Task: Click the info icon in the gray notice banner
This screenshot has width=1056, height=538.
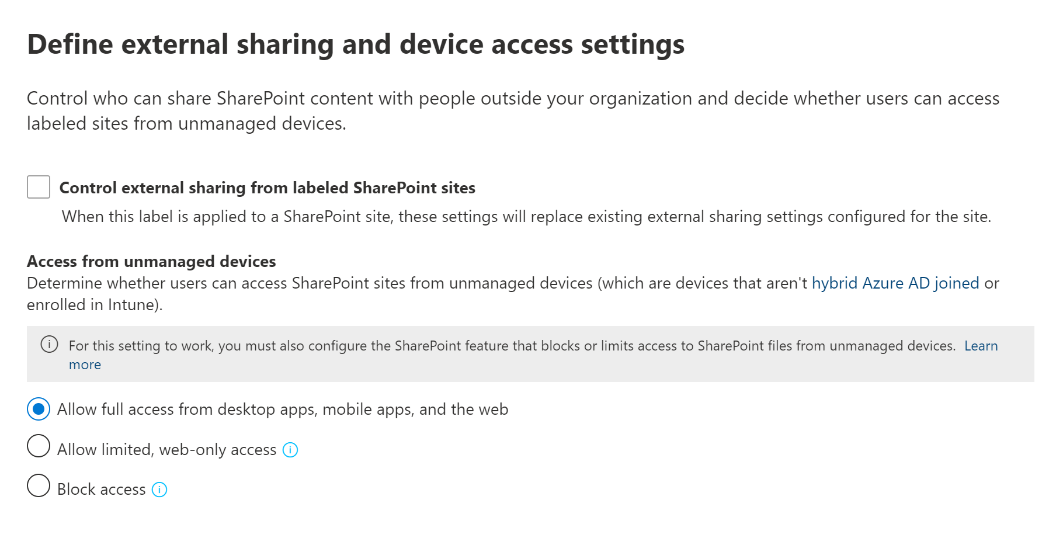Action: click(x=49, y=345)
